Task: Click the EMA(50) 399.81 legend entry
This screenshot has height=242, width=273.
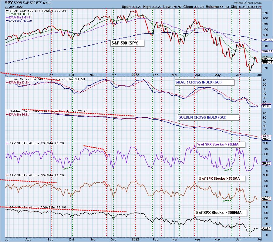Action: point(18,17)
